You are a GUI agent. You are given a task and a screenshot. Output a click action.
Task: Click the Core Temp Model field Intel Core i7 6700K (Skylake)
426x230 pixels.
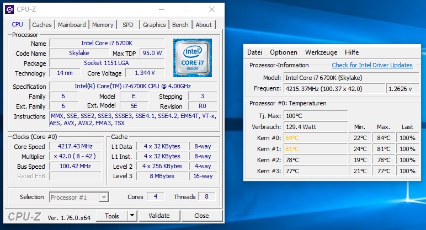(351, 78)
